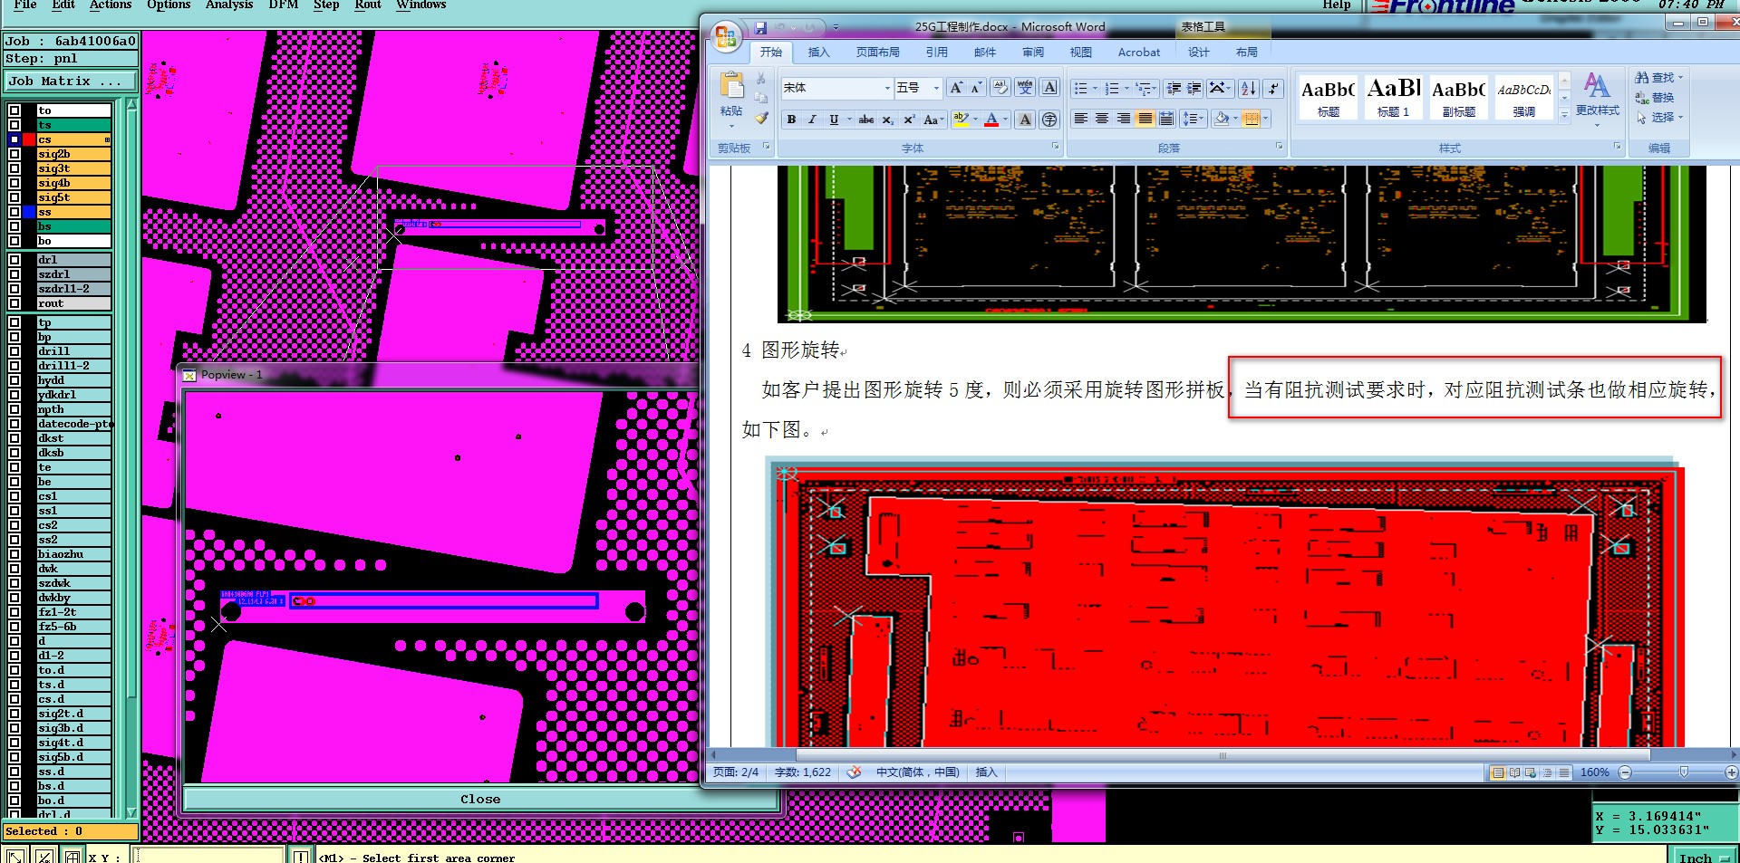Toggle Bold formatting in Word ribbon
1740x863 pixels.
pyautogui.click(x=791, y=120)
